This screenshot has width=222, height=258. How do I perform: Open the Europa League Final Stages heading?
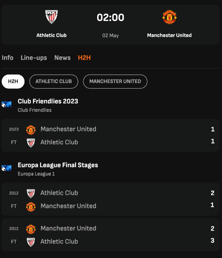58,165
